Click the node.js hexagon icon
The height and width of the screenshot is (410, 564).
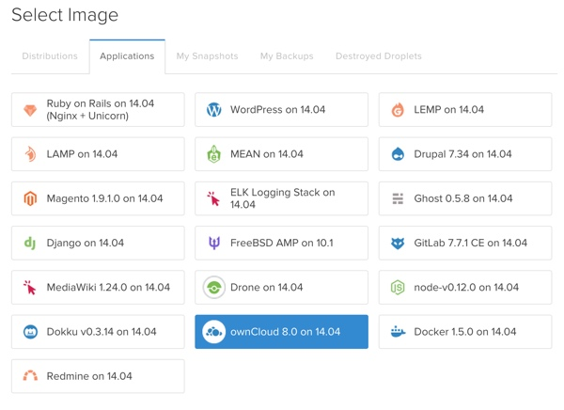398,288
